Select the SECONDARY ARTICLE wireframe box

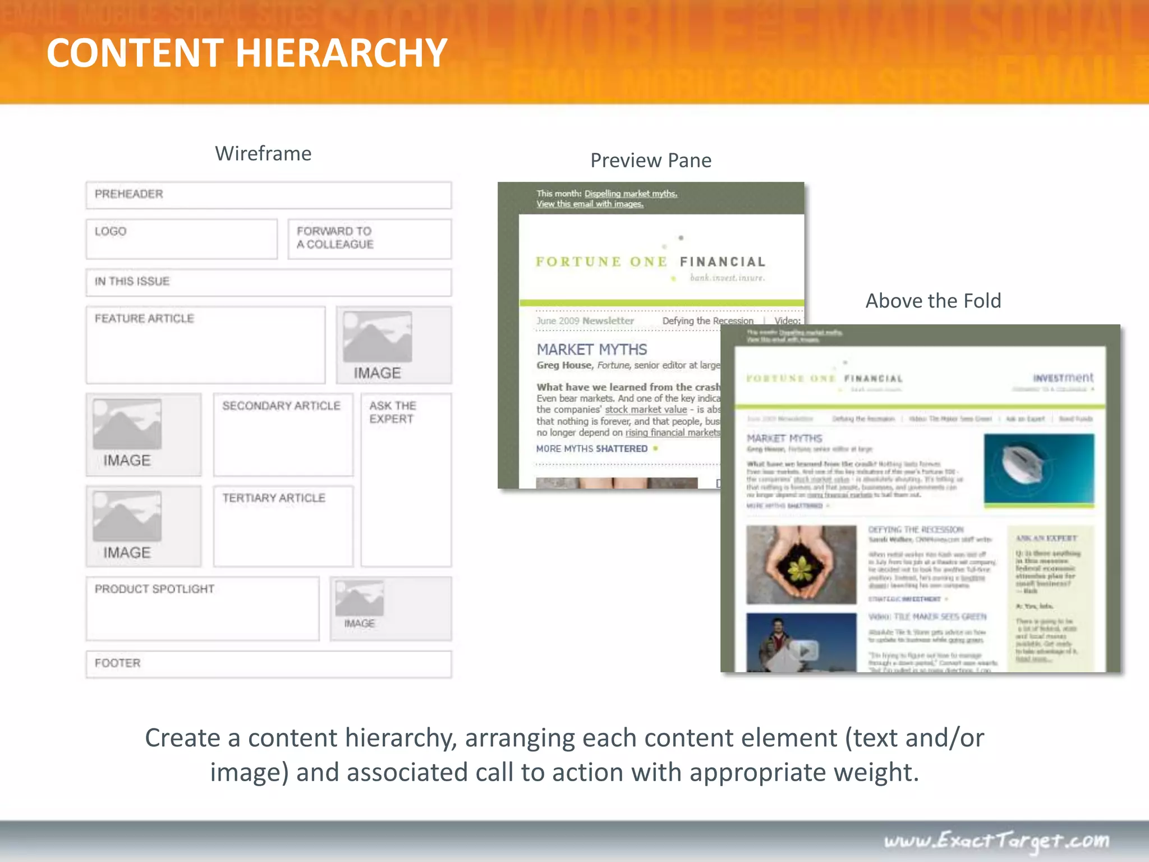pos(283,434)
